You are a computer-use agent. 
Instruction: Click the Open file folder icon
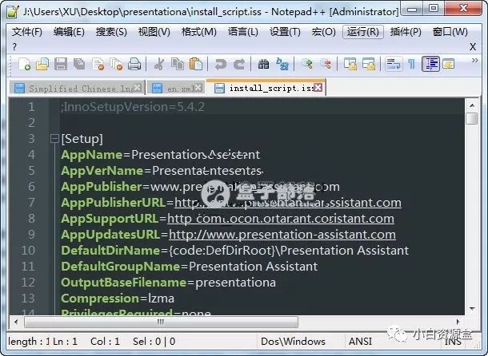pos(42,64)
